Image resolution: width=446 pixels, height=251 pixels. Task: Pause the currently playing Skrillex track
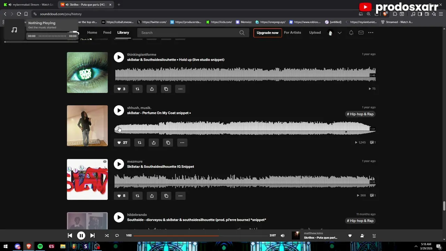coord(81,236)
